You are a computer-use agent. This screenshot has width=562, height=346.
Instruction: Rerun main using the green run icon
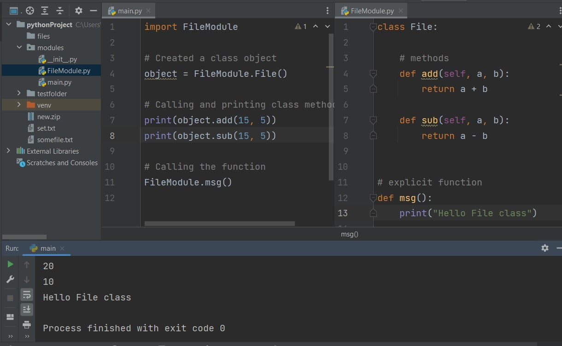(10, 265)
